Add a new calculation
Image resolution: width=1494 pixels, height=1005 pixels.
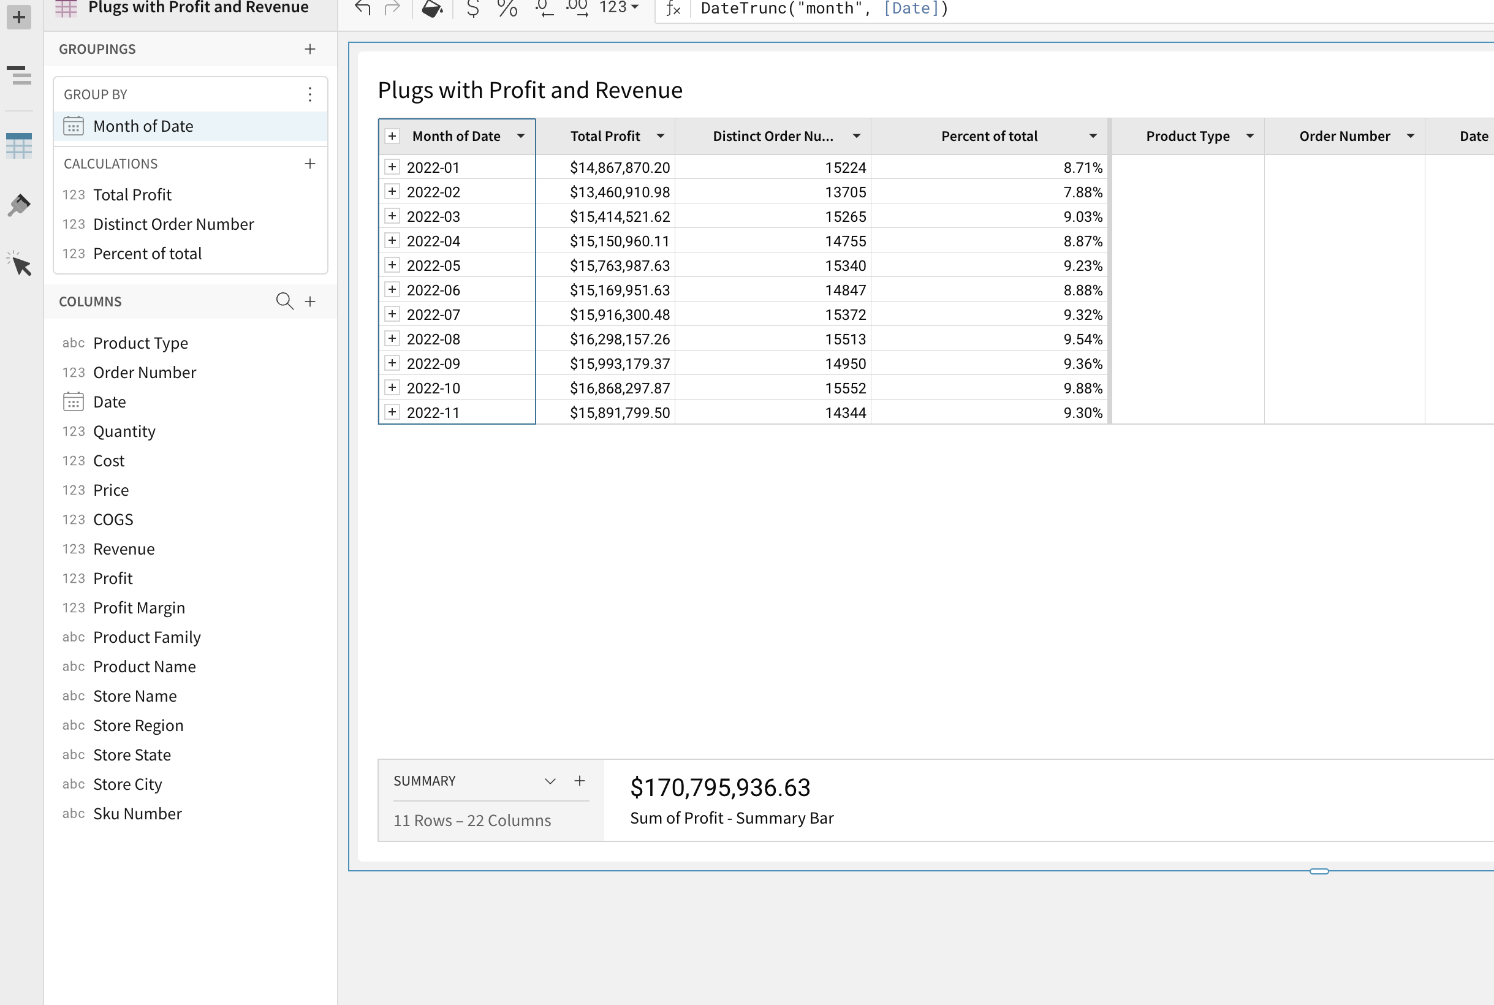(310, 164)
